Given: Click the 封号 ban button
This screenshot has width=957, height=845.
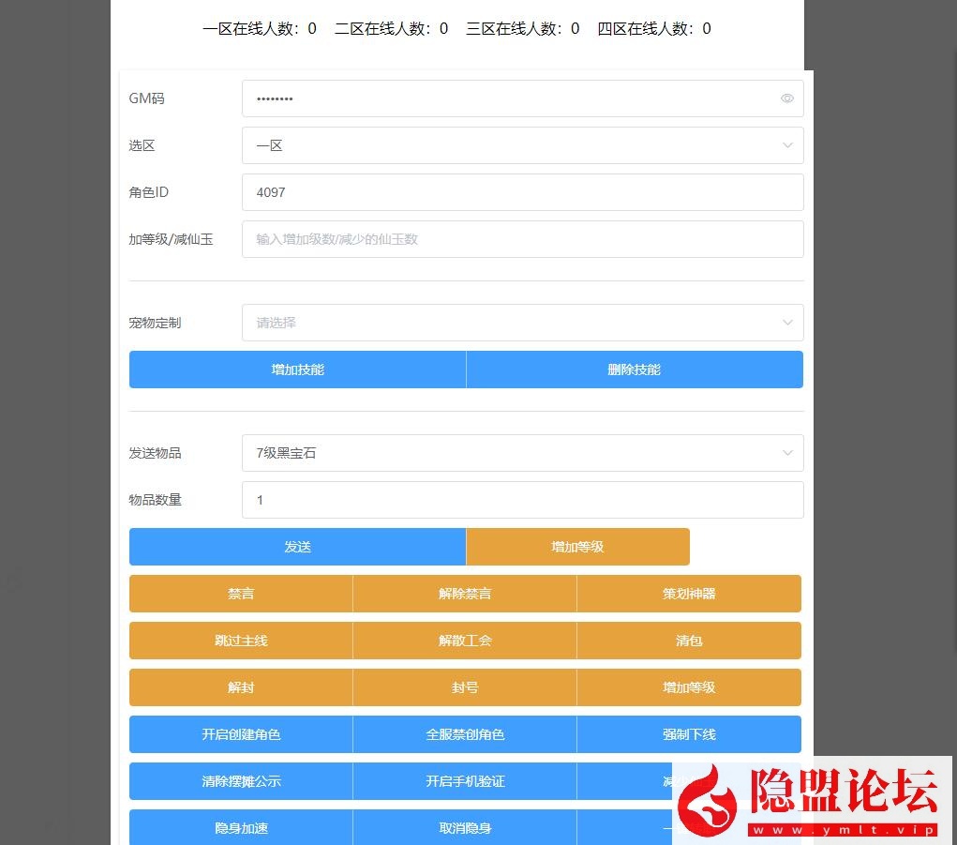Looking at the screenshot, I should click(465, 687).
